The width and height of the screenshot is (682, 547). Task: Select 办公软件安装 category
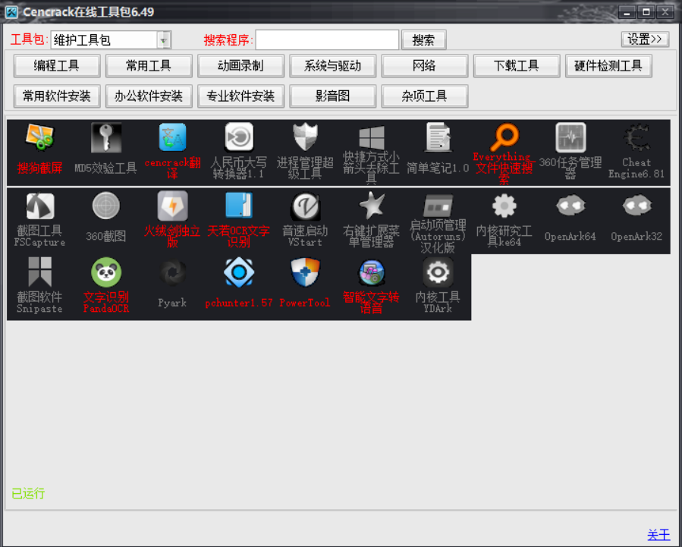pos(149,96)
